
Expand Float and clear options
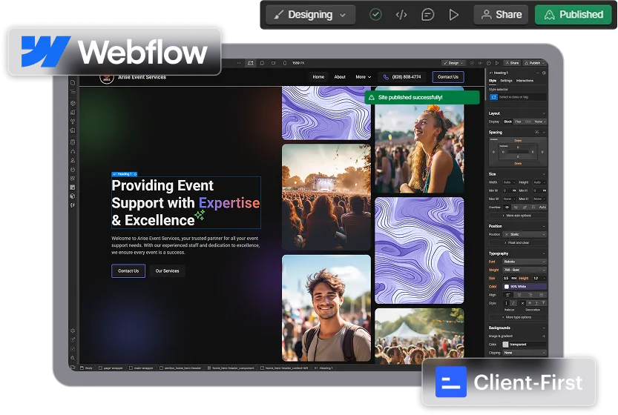click(518, 243)
